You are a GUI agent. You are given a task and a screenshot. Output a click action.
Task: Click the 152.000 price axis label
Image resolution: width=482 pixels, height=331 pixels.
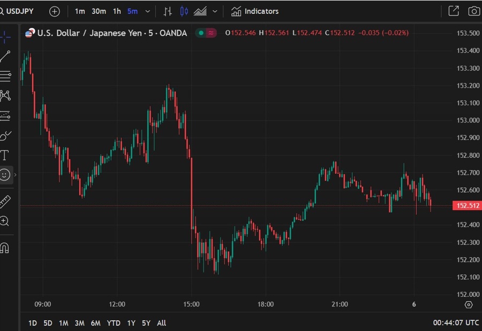(x=468, y=295)
